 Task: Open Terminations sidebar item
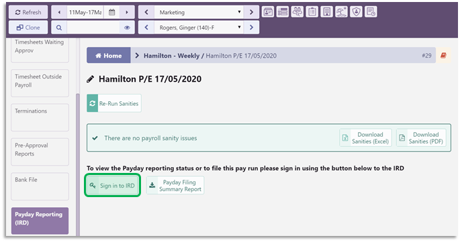pyautogui.click(x=40, y=117)
